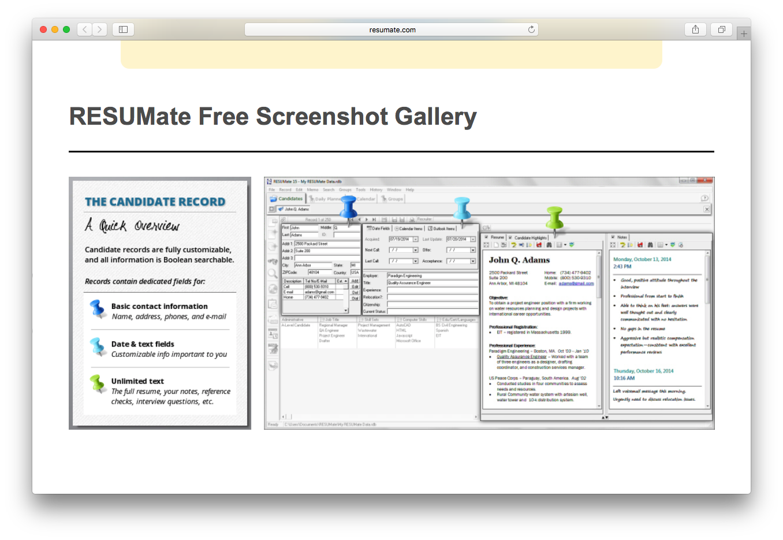Switch to the Daily Planner tab
This screenshot has width=783, height=540.
[x=325, y=199]
